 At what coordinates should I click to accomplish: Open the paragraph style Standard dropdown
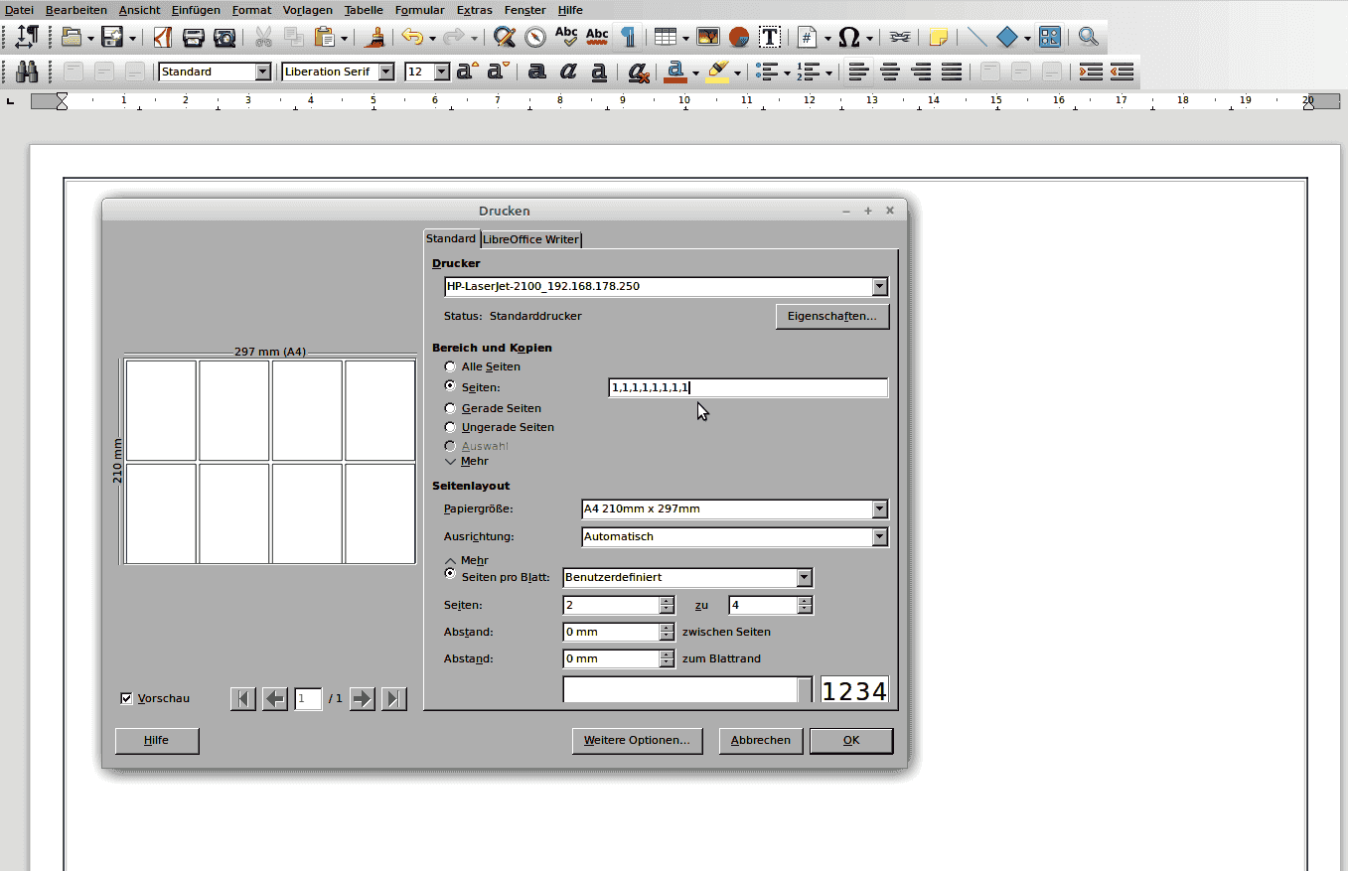263,72
